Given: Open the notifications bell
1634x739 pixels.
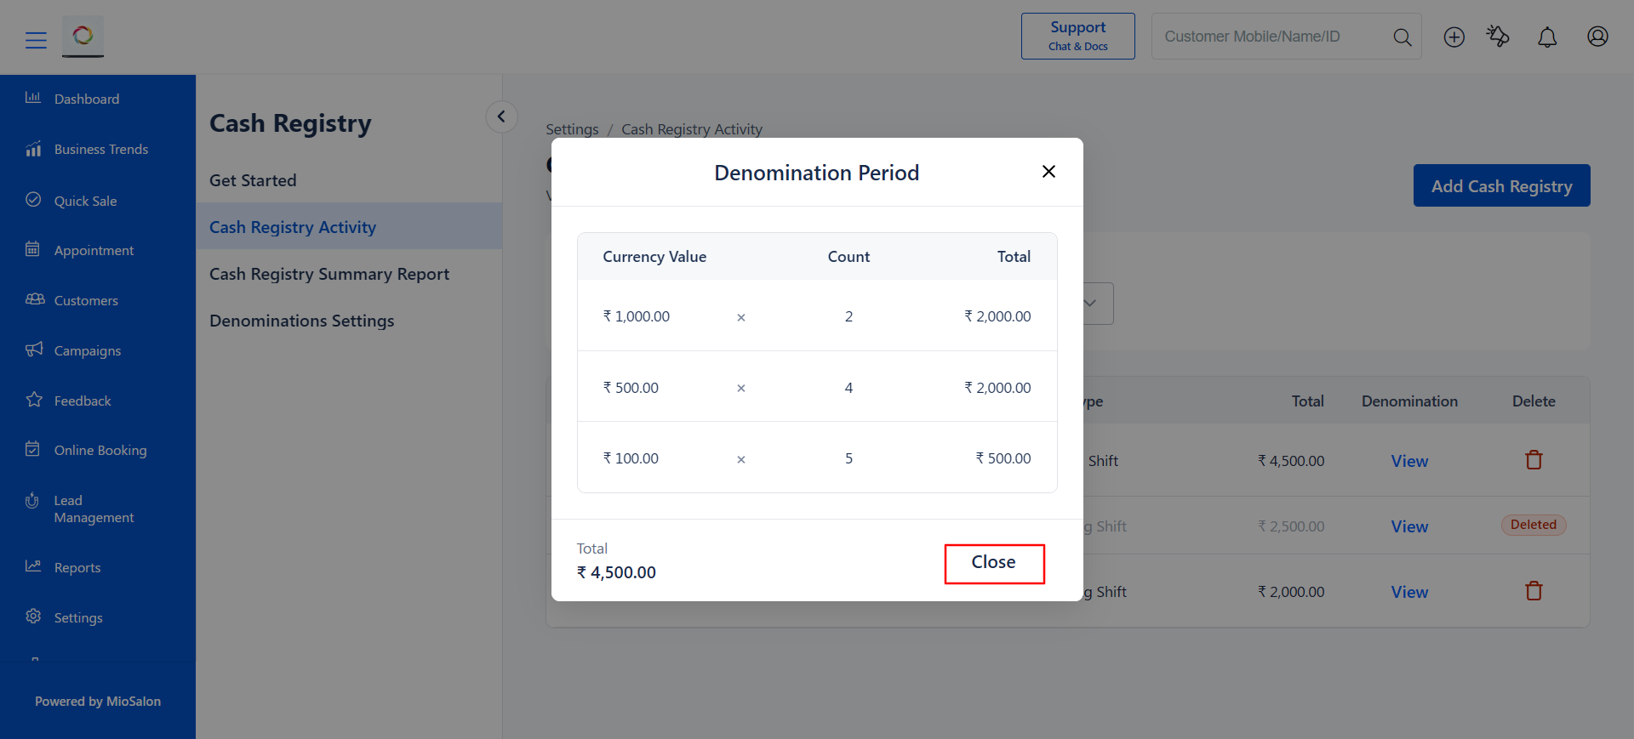Looking at the screenshot, I should click(1547, 37).
